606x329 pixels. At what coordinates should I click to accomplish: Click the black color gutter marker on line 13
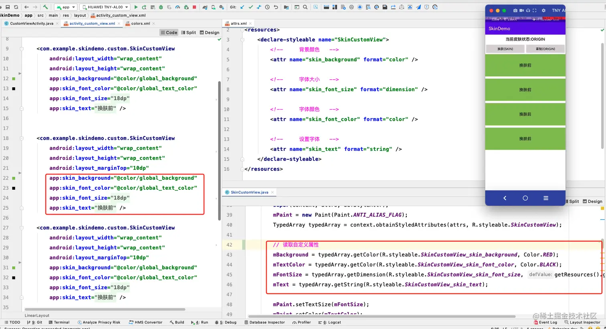tap(14, 88)
